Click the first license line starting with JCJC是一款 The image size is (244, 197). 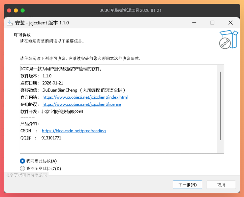(x=61, y=69)
